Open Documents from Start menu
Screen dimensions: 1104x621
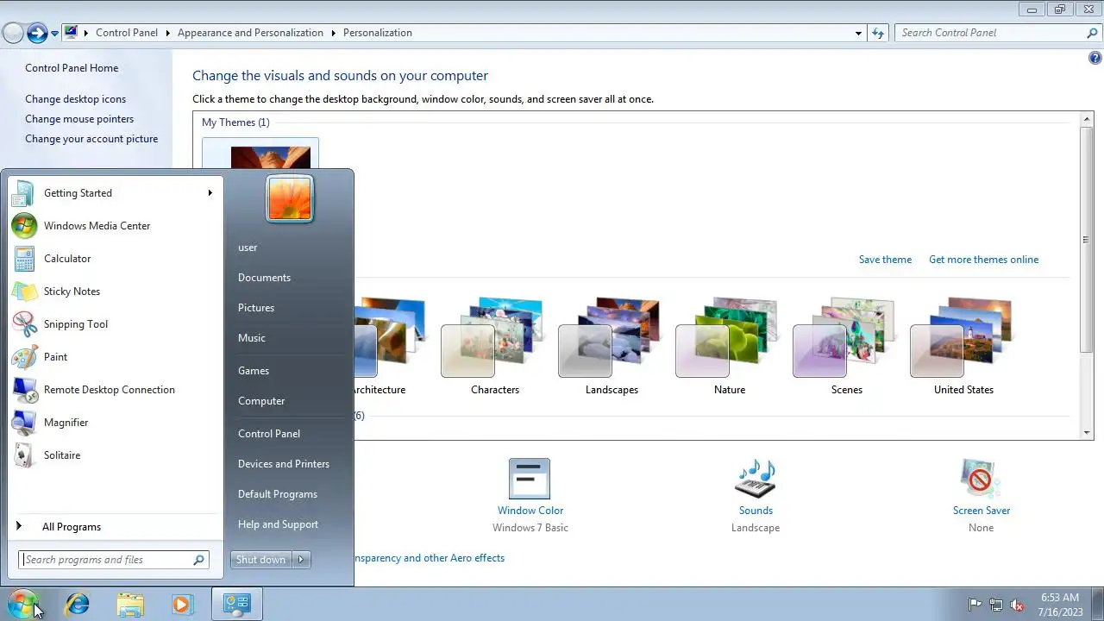point(264,278)
